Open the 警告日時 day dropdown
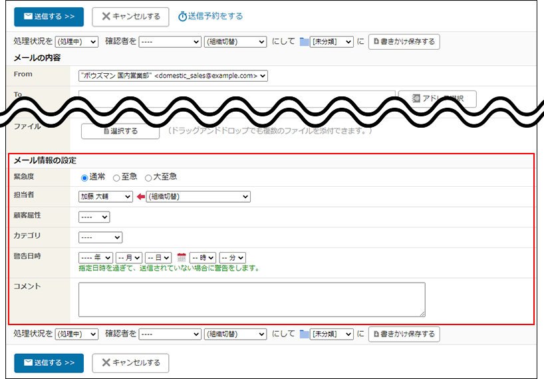This screenshot has width=544, height=379. tap(158, 257)
